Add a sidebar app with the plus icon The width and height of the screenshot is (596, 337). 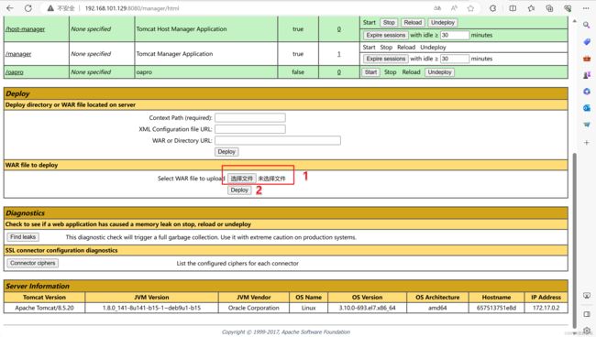click(x=587, y=142)
